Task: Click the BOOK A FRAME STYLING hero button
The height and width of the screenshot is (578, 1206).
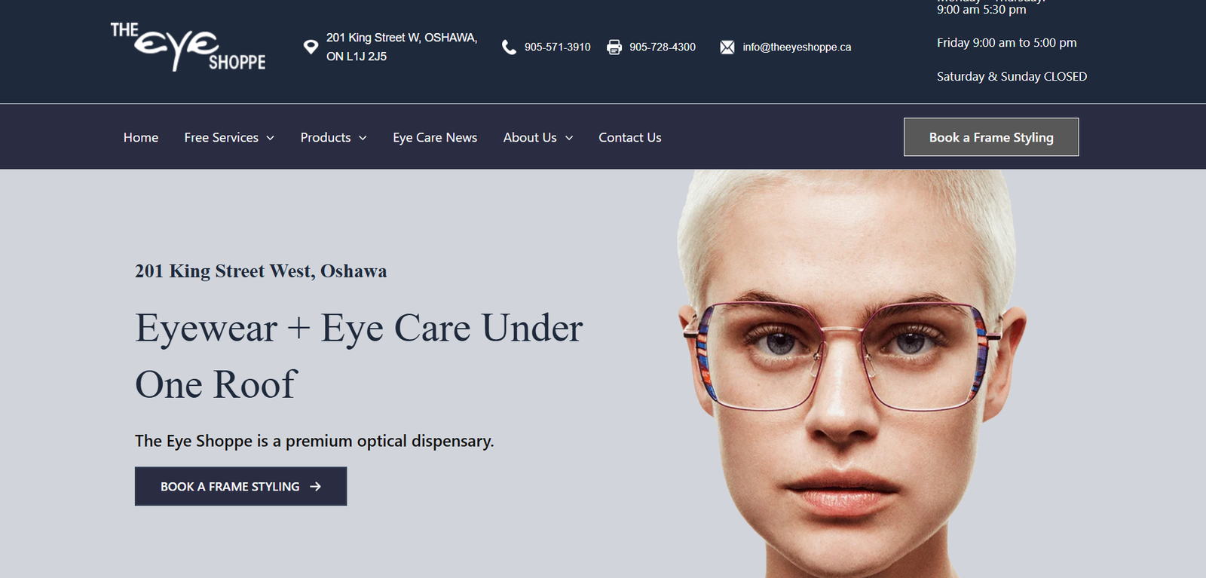Action: tap(240, 486)
